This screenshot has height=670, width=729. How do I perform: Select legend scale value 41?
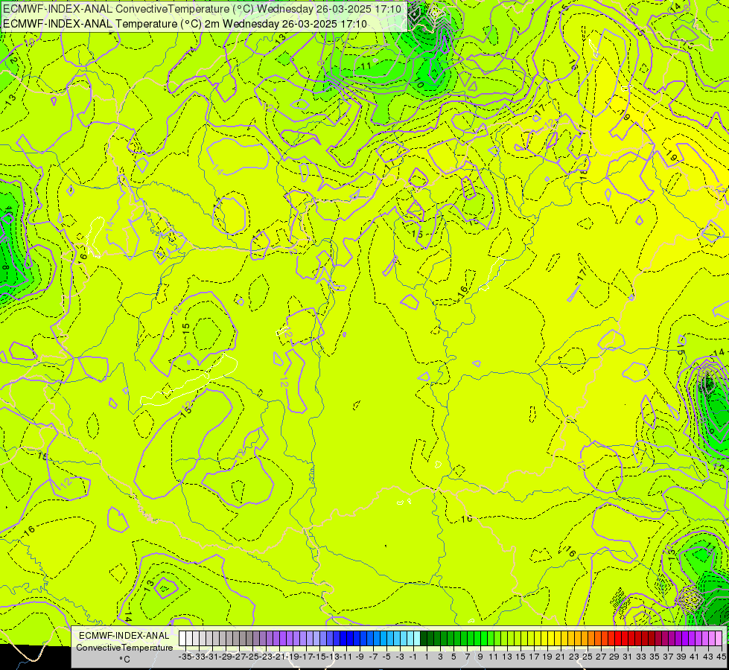[695, 657]
